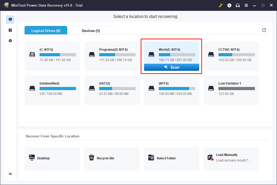Switch to Logical Drives (8) tab
The image size is (277, 185).
coord(46,30)
